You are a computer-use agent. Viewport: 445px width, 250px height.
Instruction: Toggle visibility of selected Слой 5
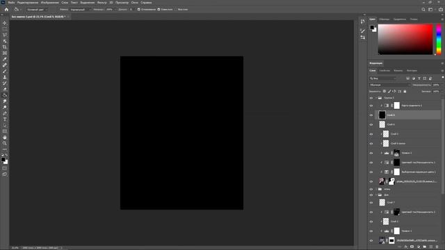pyautogui.click(x=371, y=115)
